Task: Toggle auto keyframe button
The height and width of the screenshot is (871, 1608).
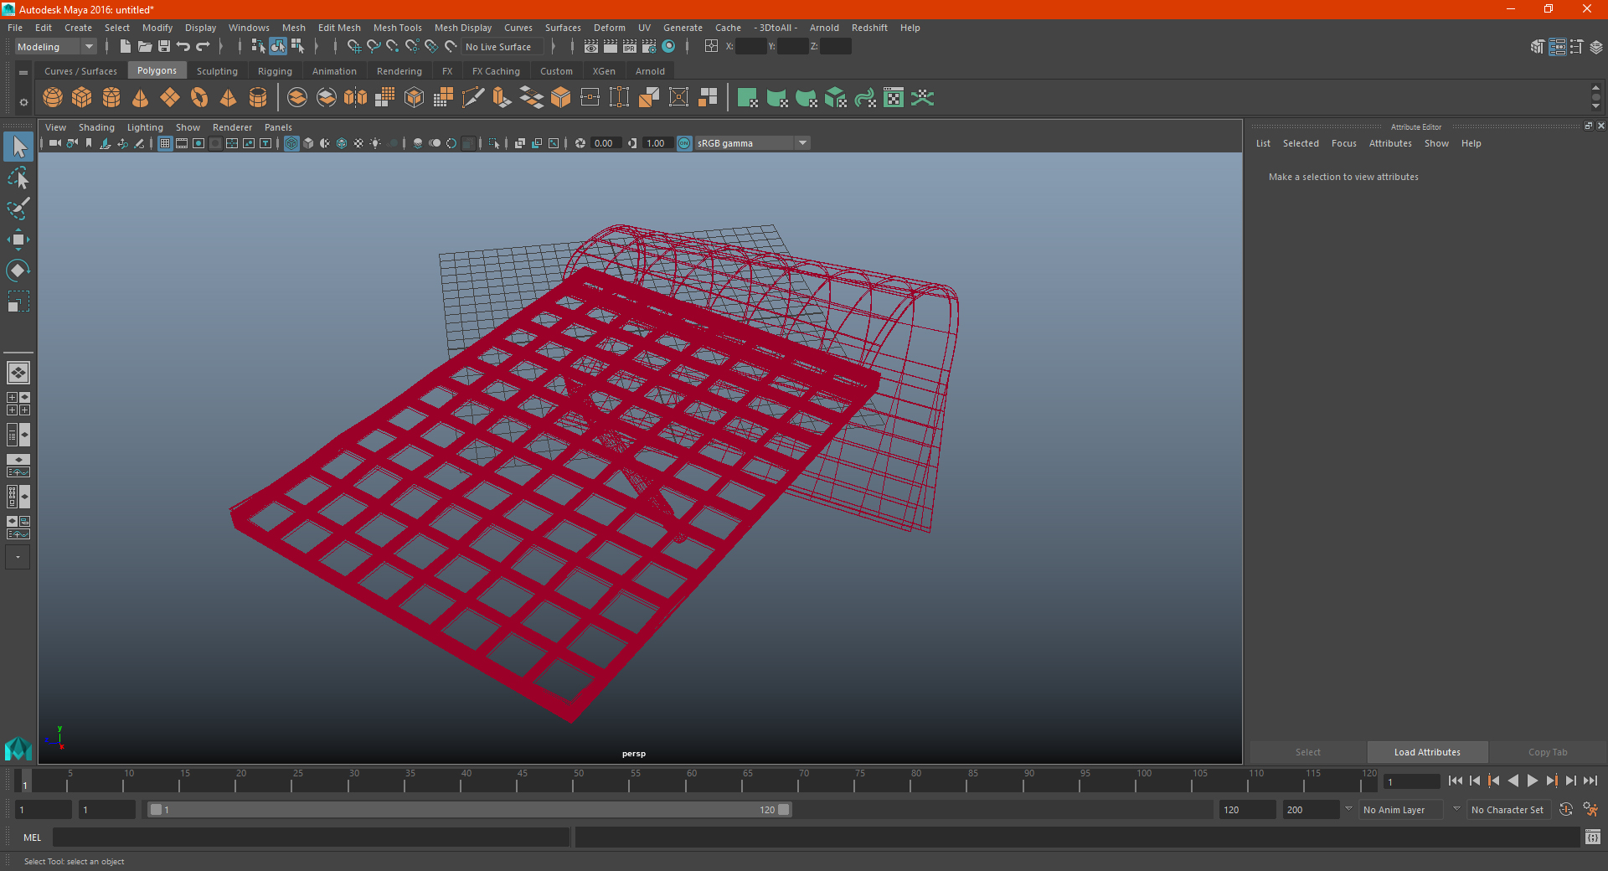Action: click(x=1566, y=810)
